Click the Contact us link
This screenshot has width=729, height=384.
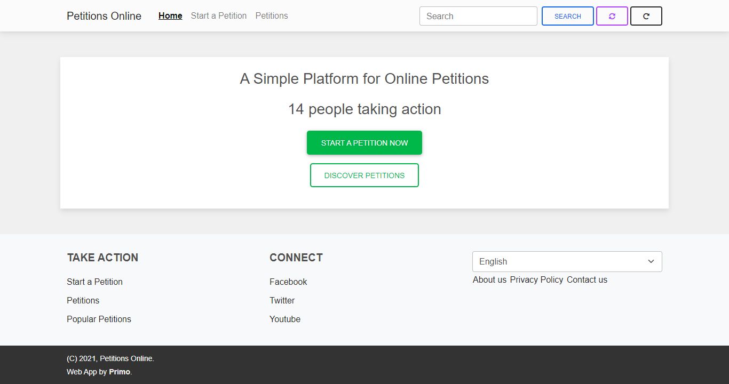click(587, 279)
